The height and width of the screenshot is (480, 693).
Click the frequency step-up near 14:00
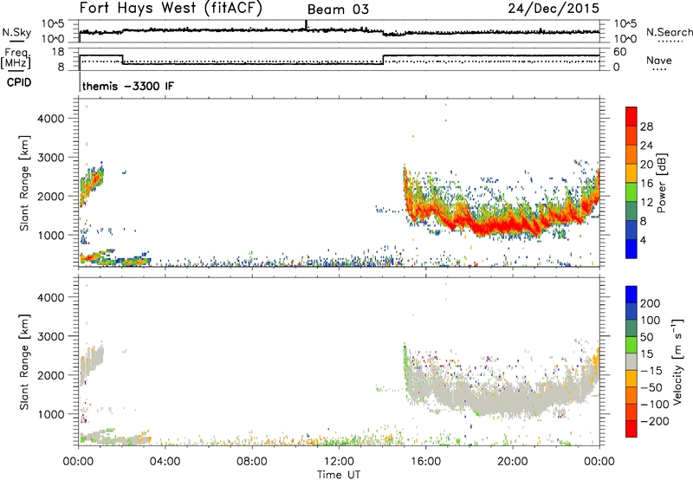(383, 60)
